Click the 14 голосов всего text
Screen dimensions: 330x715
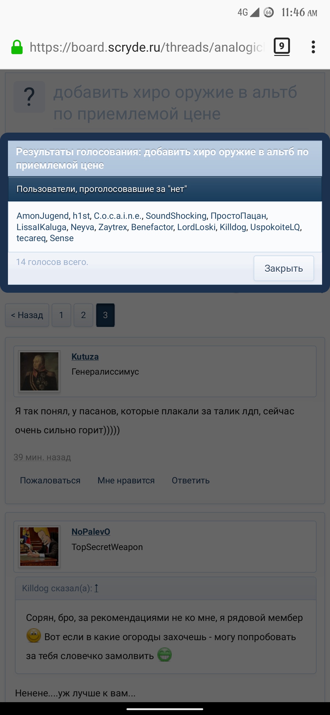(52, 262)
